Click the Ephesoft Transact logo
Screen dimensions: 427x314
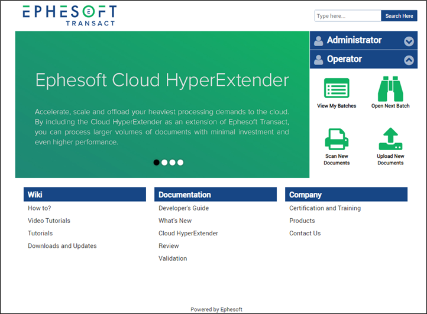point(70,15)
